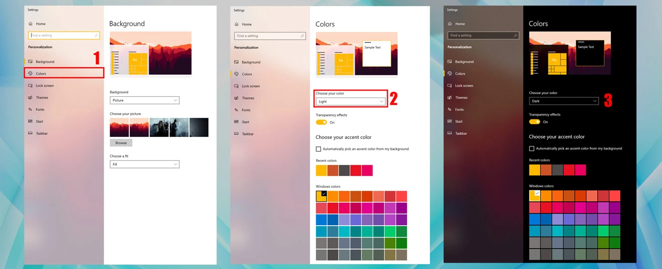The width and height of the screenshot is (662, 269).
Task: Click the Browse button under Choose your picture
Action: (121, 143)
